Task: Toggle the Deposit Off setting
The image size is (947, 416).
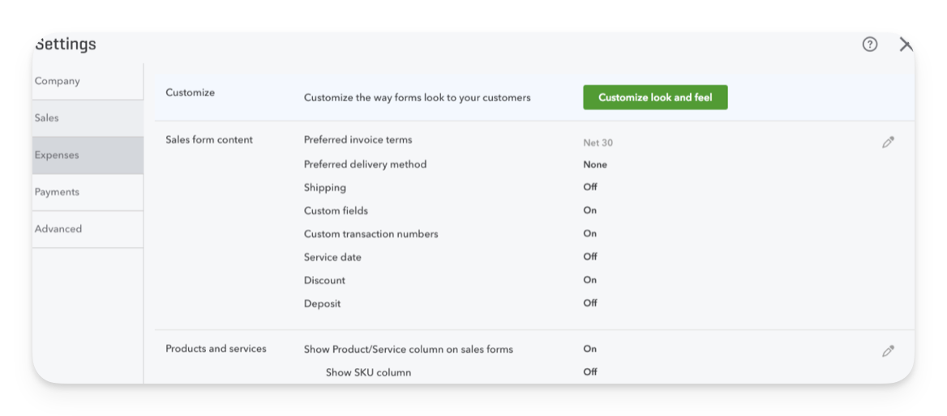Action: [590, 303]
